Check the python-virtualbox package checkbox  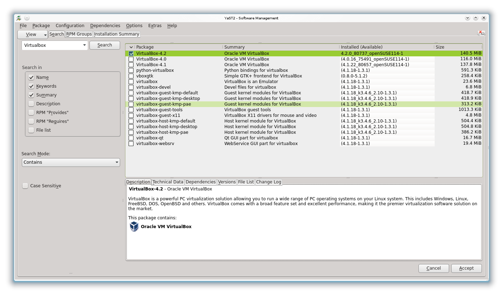coord(131,70)
